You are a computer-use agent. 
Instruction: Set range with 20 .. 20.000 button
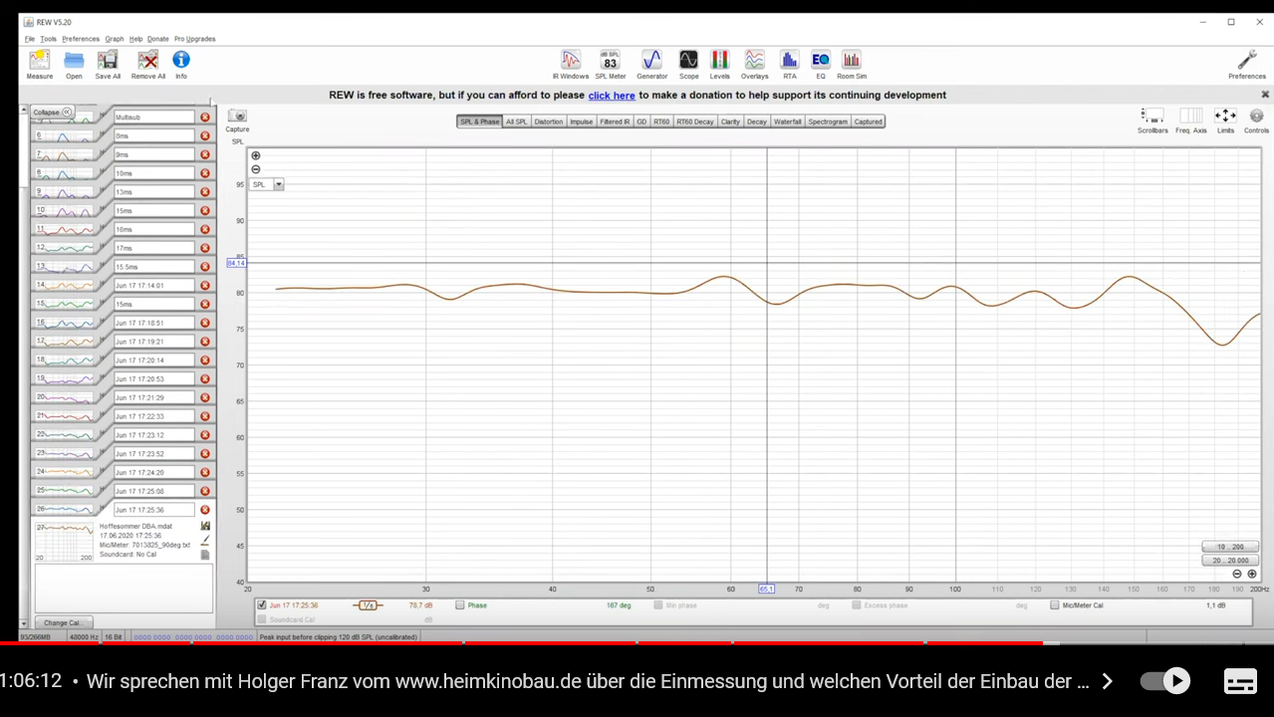click(x=1230, y=561)
